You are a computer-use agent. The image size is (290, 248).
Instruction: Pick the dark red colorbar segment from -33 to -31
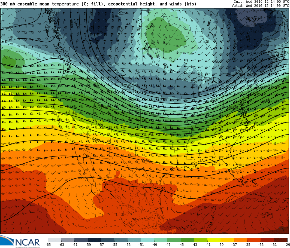[267, 240]
